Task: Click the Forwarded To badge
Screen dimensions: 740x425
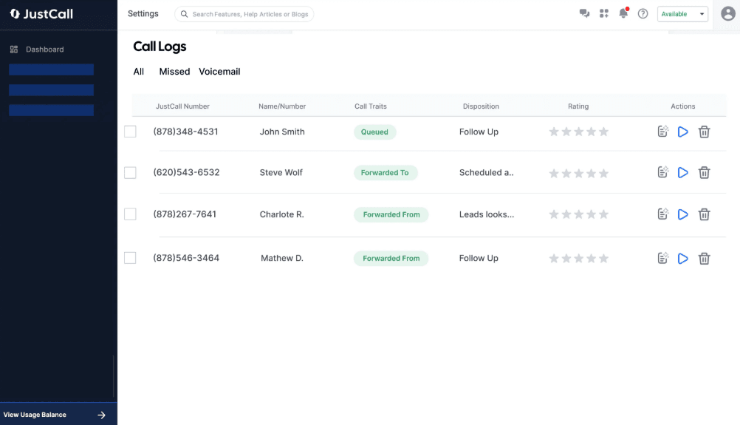Action: tap(385, 172)
